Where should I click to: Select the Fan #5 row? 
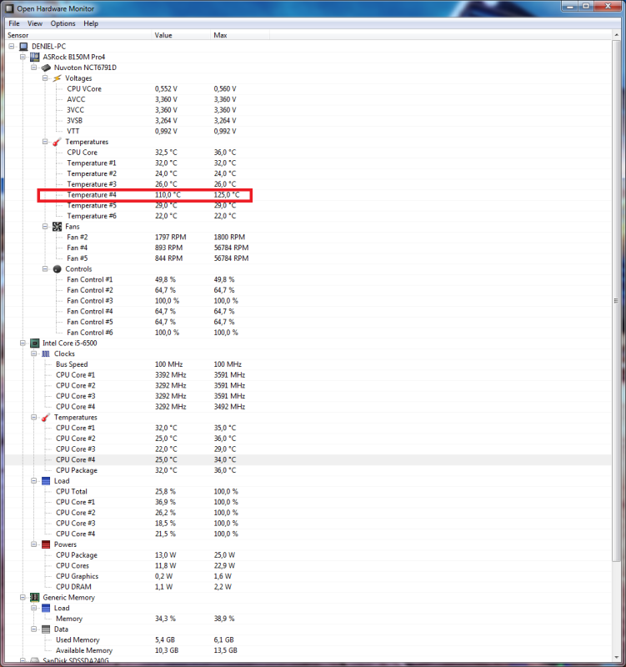(308, 258)
